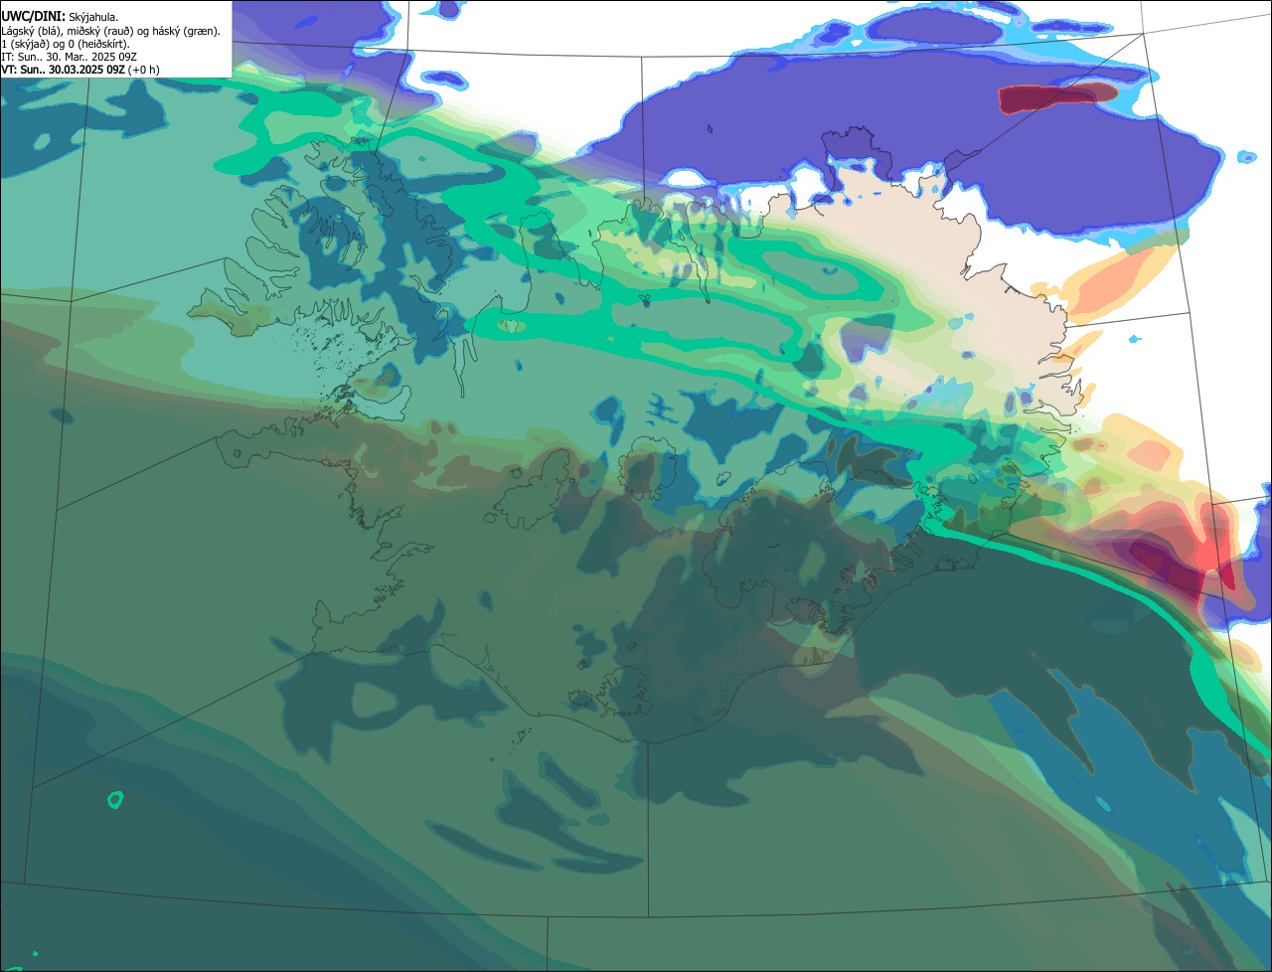Image resolution: width=1272 pixels, height=972 pixels.
Task: Click the '1 (skýjað) og 0 (heiðskírt).' line
Action: pos(66,44)
